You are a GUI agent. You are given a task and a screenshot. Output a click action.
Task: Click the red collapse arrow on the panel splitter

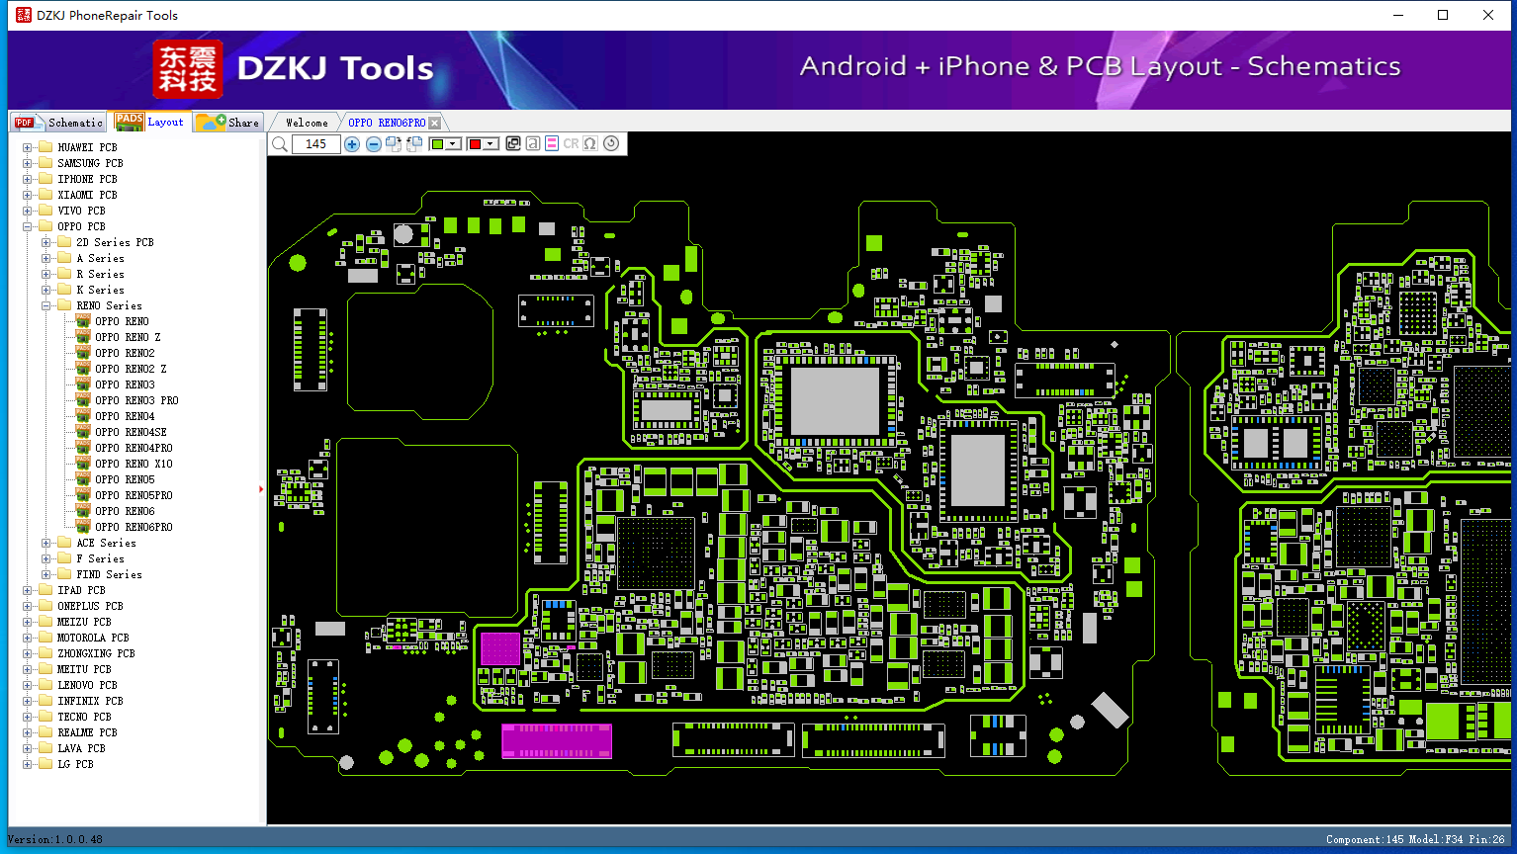point(261,489)
